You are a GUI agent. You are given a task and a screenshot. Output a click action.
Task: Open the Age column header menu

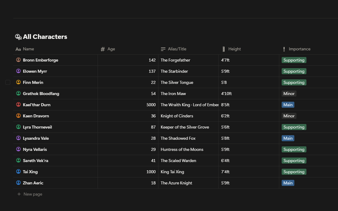pos(111,49)
